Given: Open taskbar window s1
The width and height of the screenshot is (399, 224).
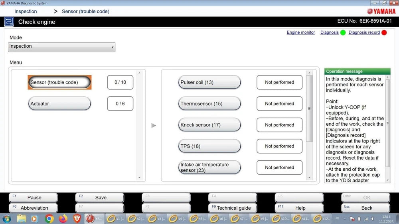Looking at the screenshot, I should pos(115,218).
